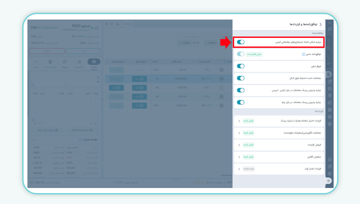Switch to the پیام‌ها tab
The width and height of the screenshot is (360, 204).
[x=65, y=62]
